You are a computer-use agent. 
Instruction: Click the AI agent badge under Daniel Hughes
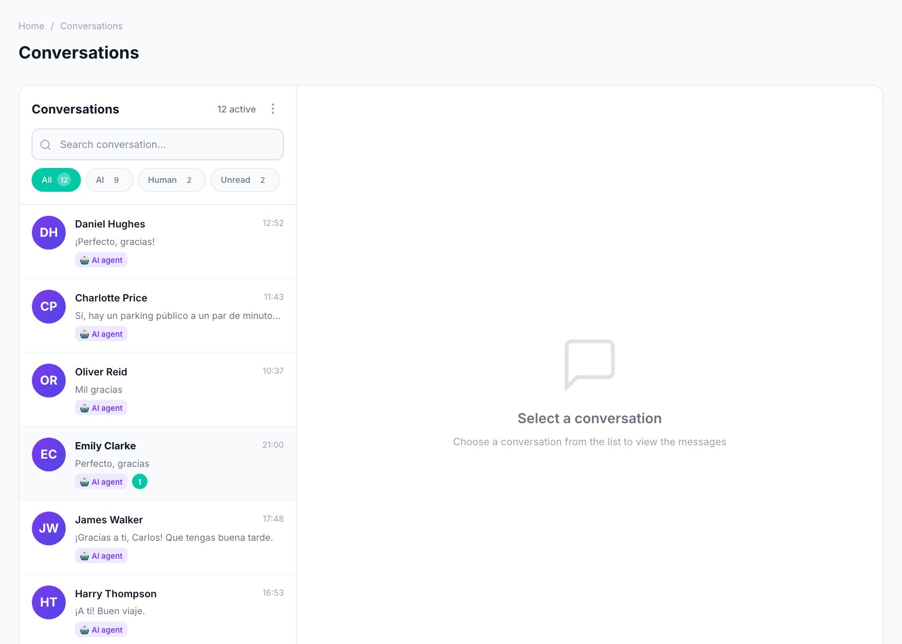pyautogui.click(x=101, y=260)
